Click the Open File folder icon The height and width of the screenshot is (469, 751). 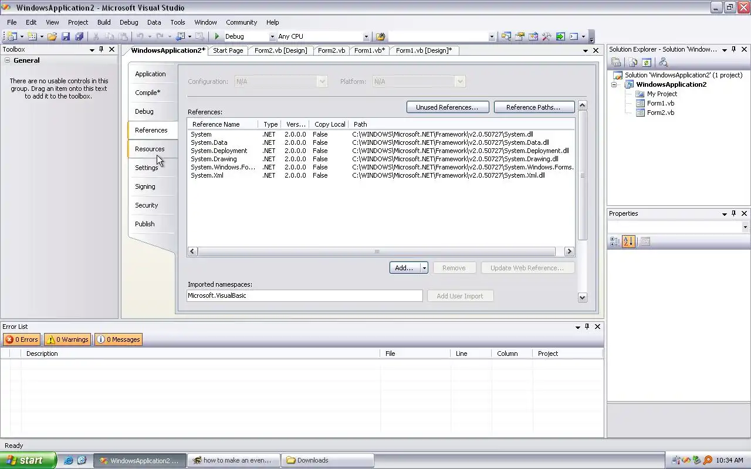click(52, 36)
